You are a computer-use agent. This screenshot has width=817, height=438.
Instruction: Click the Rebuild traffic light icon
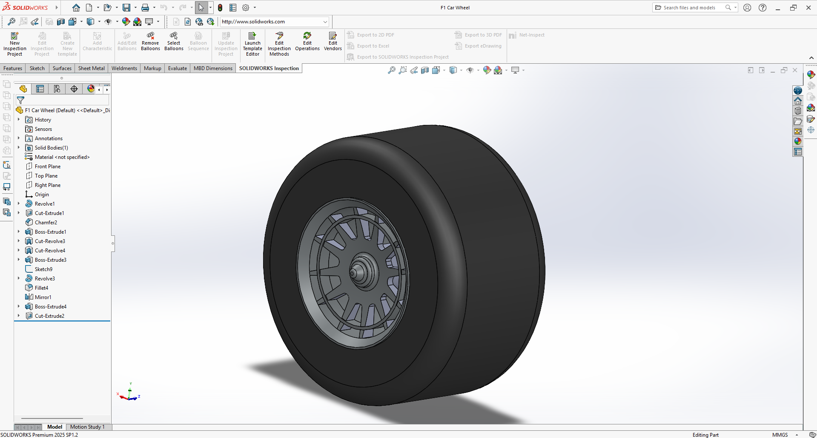(220, 8)
